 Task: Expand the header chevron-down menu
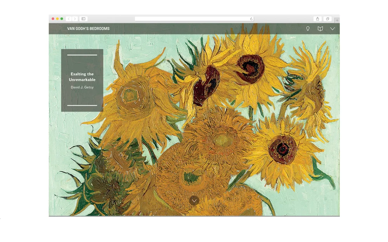click(x=333, y=29)
